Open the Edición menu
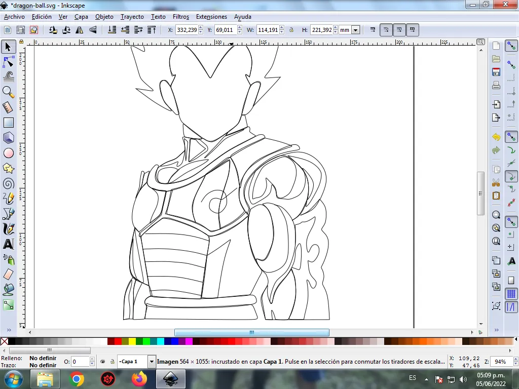 pos(42,17)
